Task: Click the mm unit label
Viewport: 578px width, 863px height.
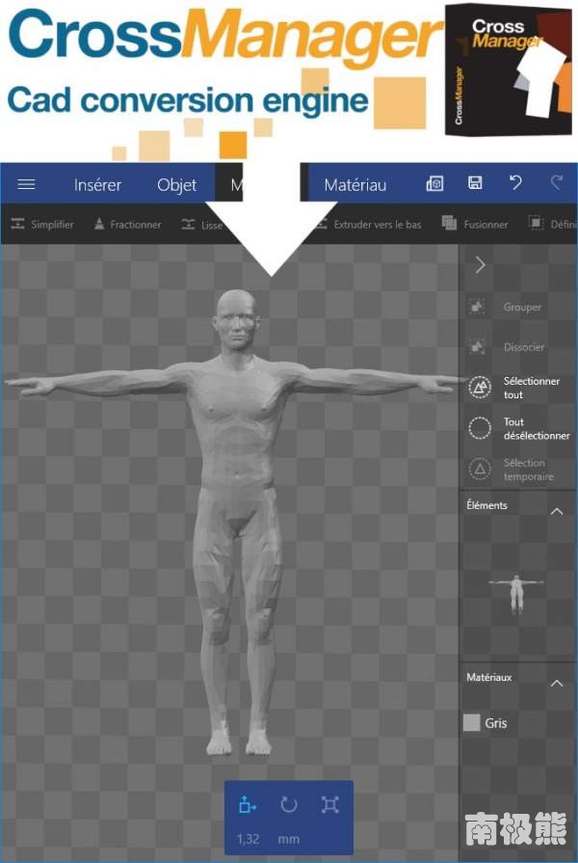Action: tap(289, 839)
